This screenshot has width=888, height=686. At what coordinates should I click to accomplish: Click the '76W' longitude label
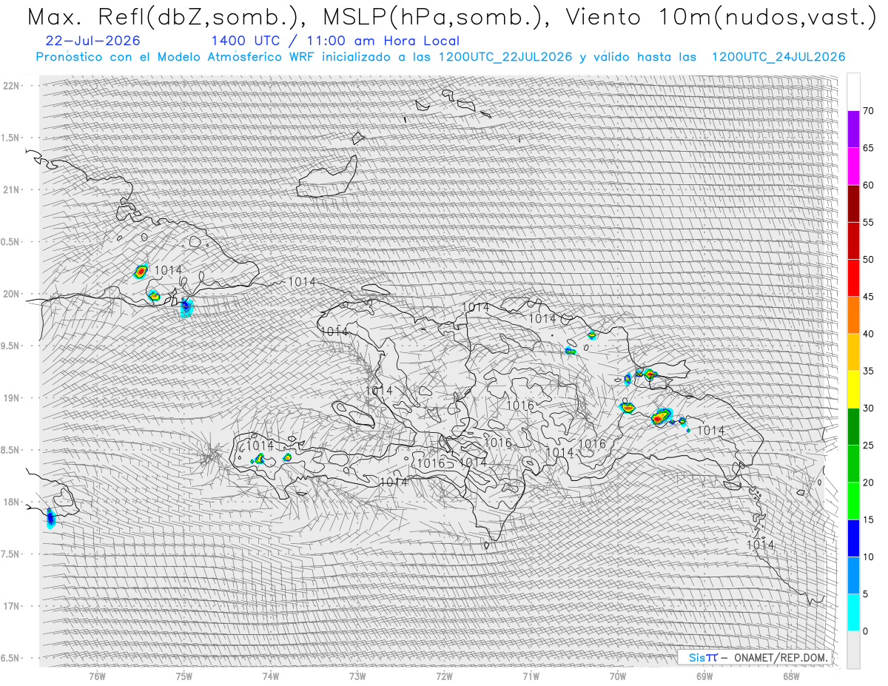(x=98, y=676)
